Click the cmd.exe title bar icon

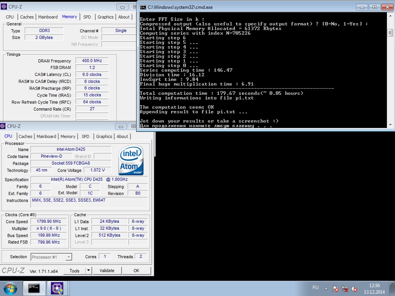tap(143, 7)
